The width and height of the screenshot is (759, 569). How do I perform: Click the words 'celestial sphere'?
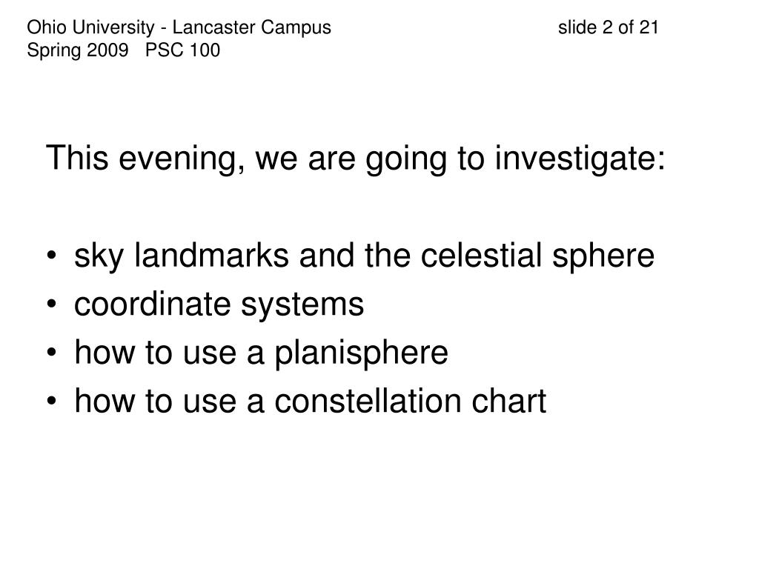(537, 256)
